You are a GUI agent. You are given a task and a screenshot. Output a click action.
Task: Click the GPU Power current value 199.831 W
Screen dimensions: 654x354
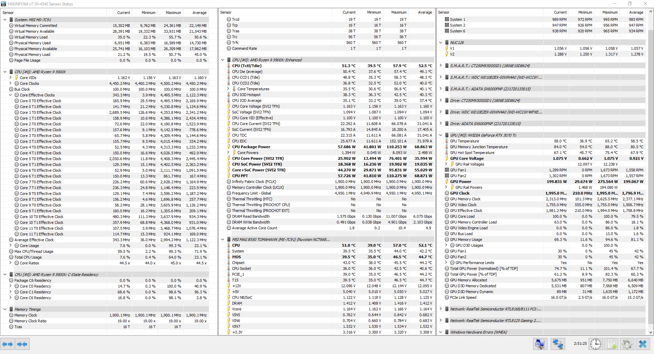pyautogui.click(x=557, y=182)
